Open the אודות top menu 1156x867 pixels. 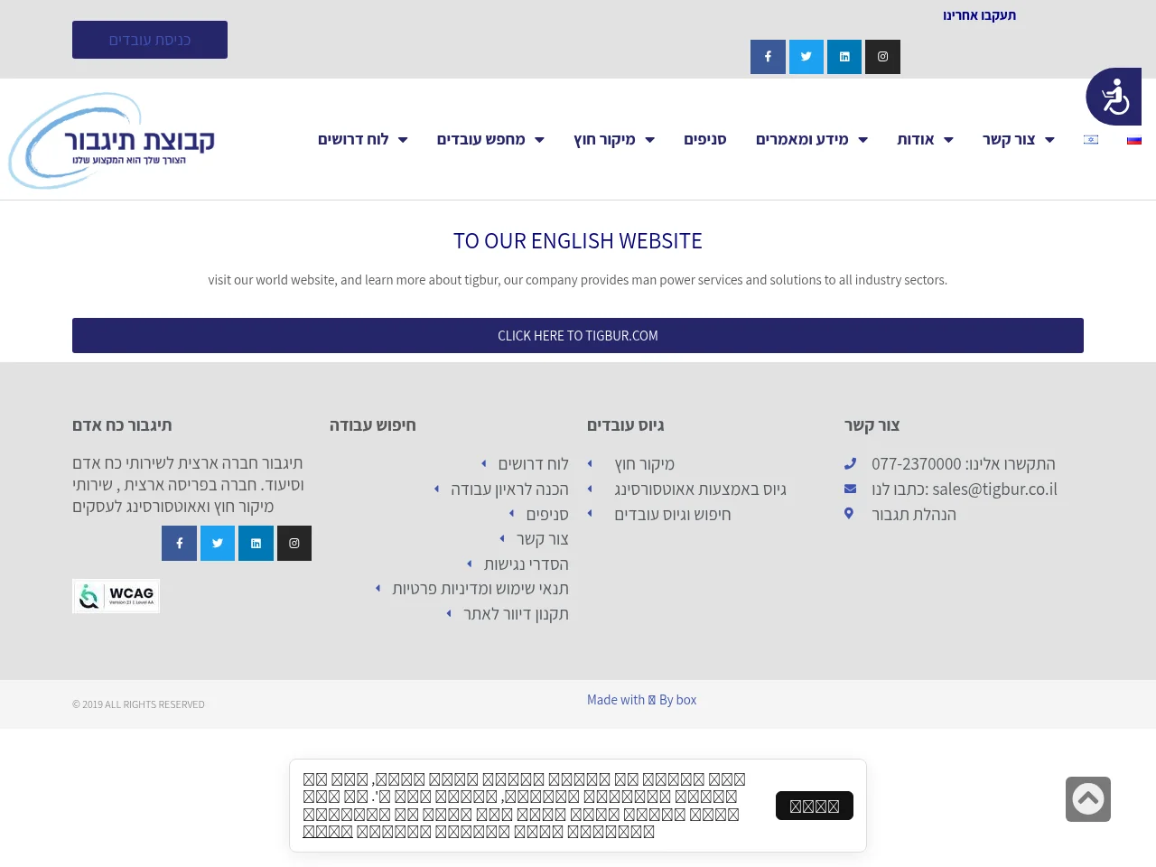tap(916, 139)
